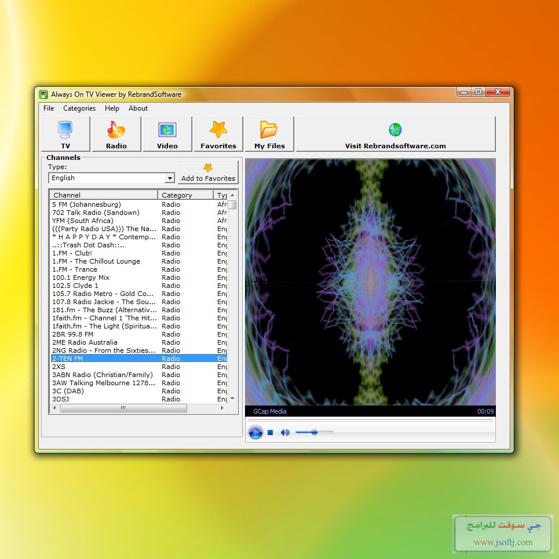Click the GCap Media now-playing label

click(x=270, y=411)
